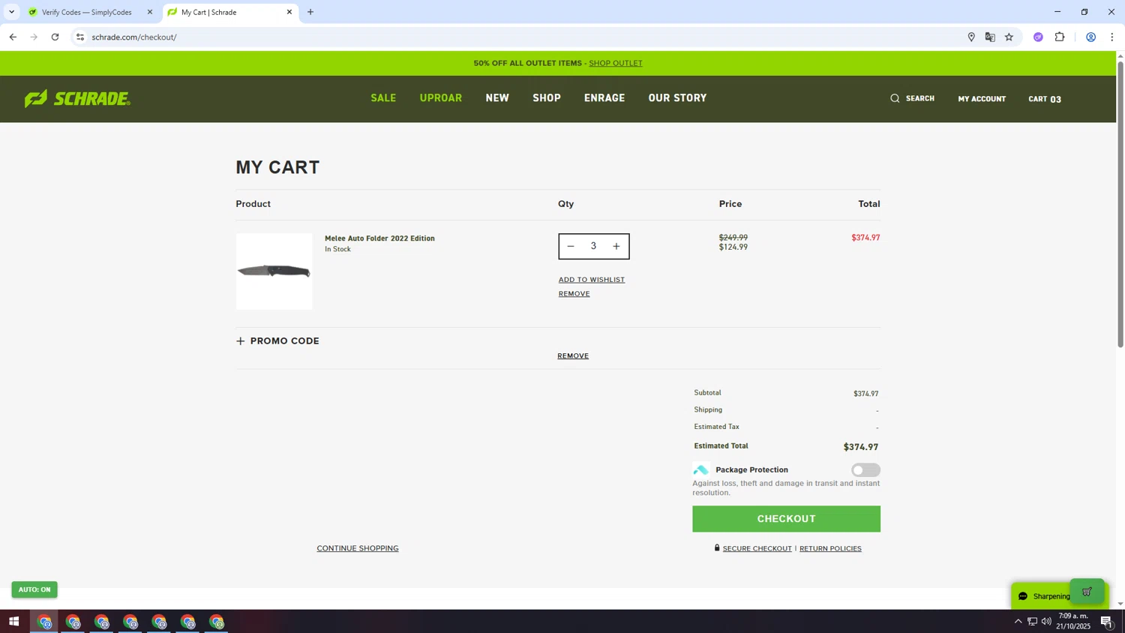Viewport: 1125px width, 633px height.
Task: Open the taskbar clock and date
Action: click(1073, 621)
